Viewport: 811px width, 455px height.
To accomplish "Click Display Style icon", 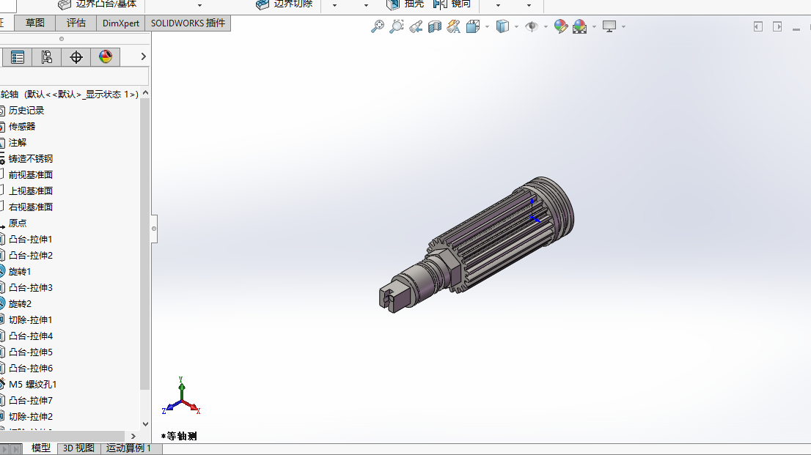I will pos(502,26).
